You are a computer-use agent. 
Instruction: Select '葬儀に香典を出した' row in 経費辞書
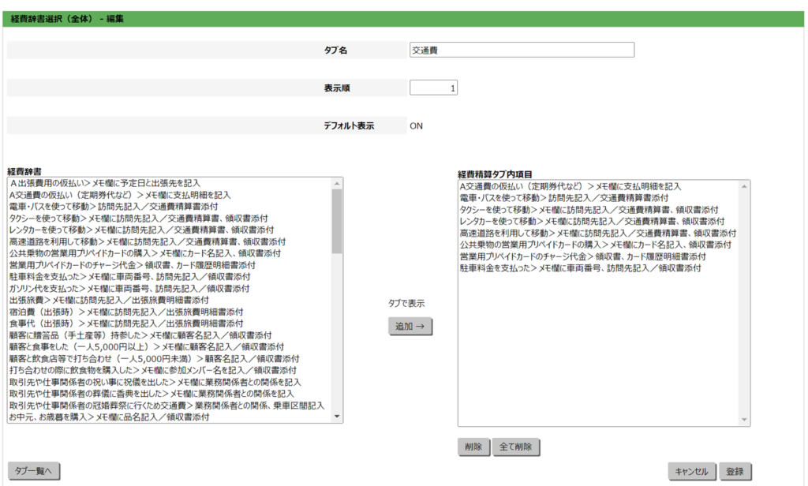170,394
